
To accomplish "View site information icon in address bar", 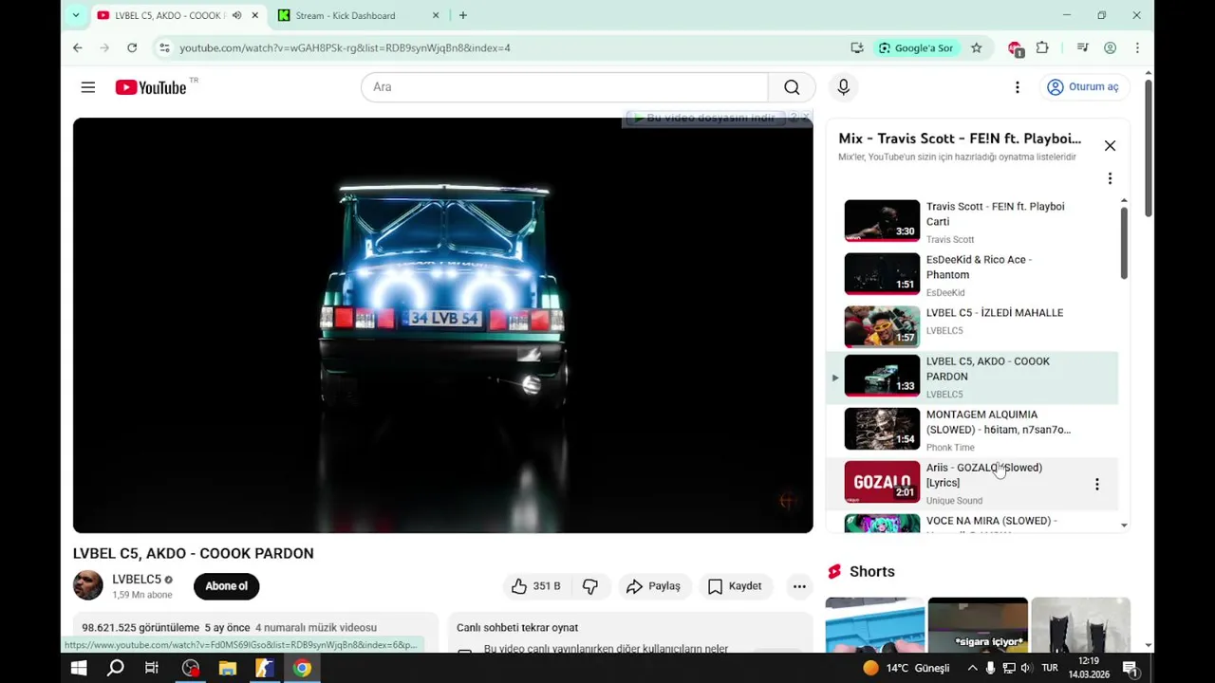I will [164, 47].
